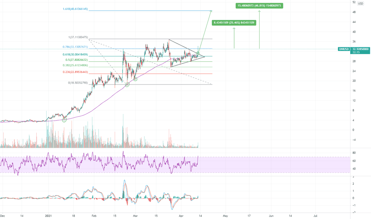Click the 1.618(48.61366145) Fibonacci label

75,9
